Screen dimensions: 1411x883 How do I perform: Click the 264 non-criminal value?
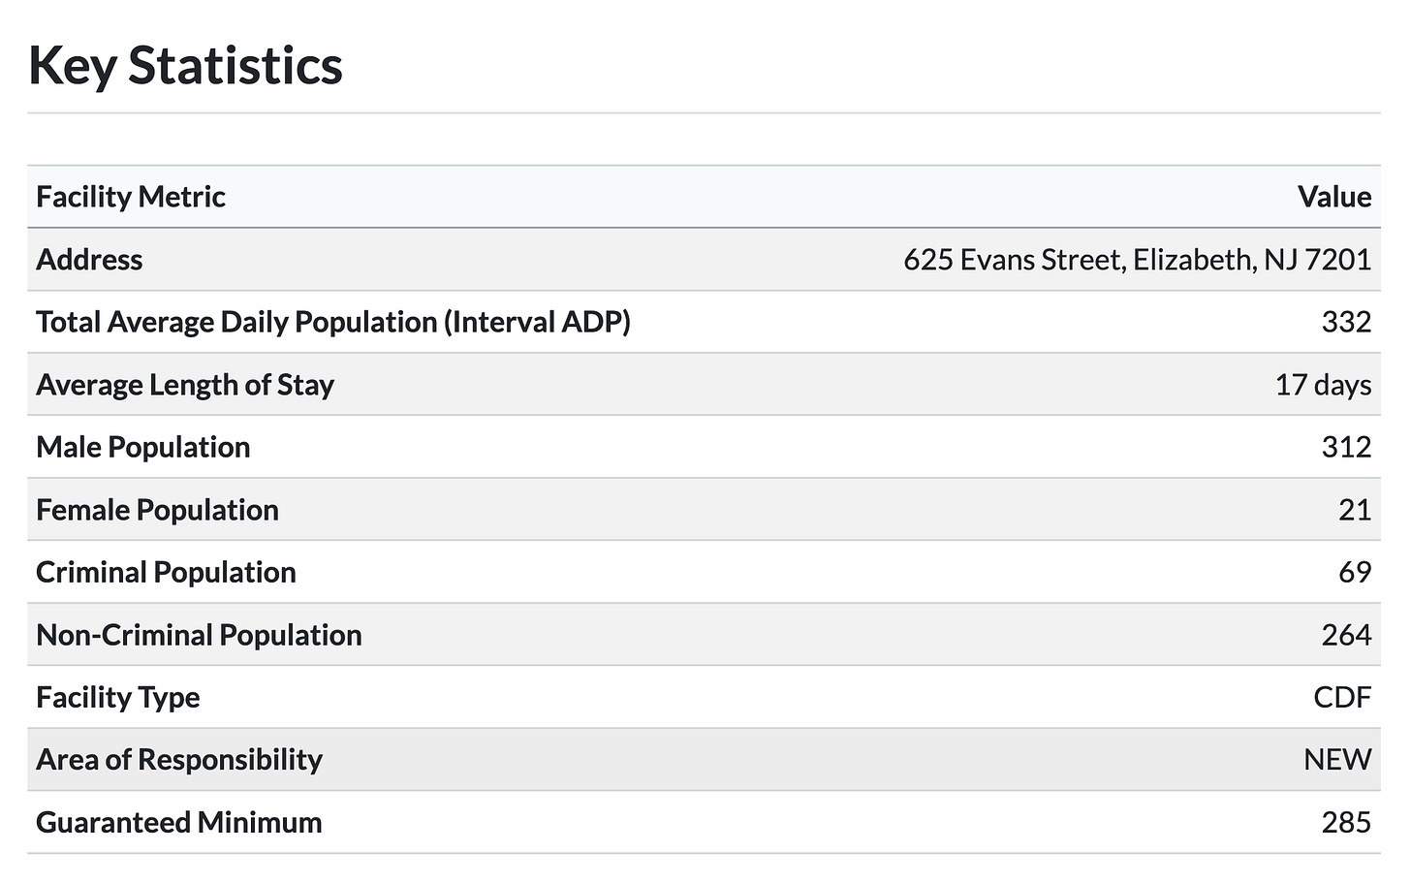click(1345, 635)
